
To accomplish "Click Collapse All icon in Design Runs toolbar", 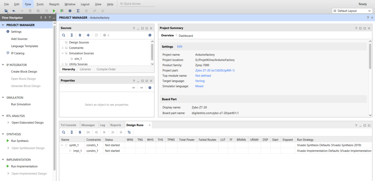I will pyautogui.click(x=71, y=132).
